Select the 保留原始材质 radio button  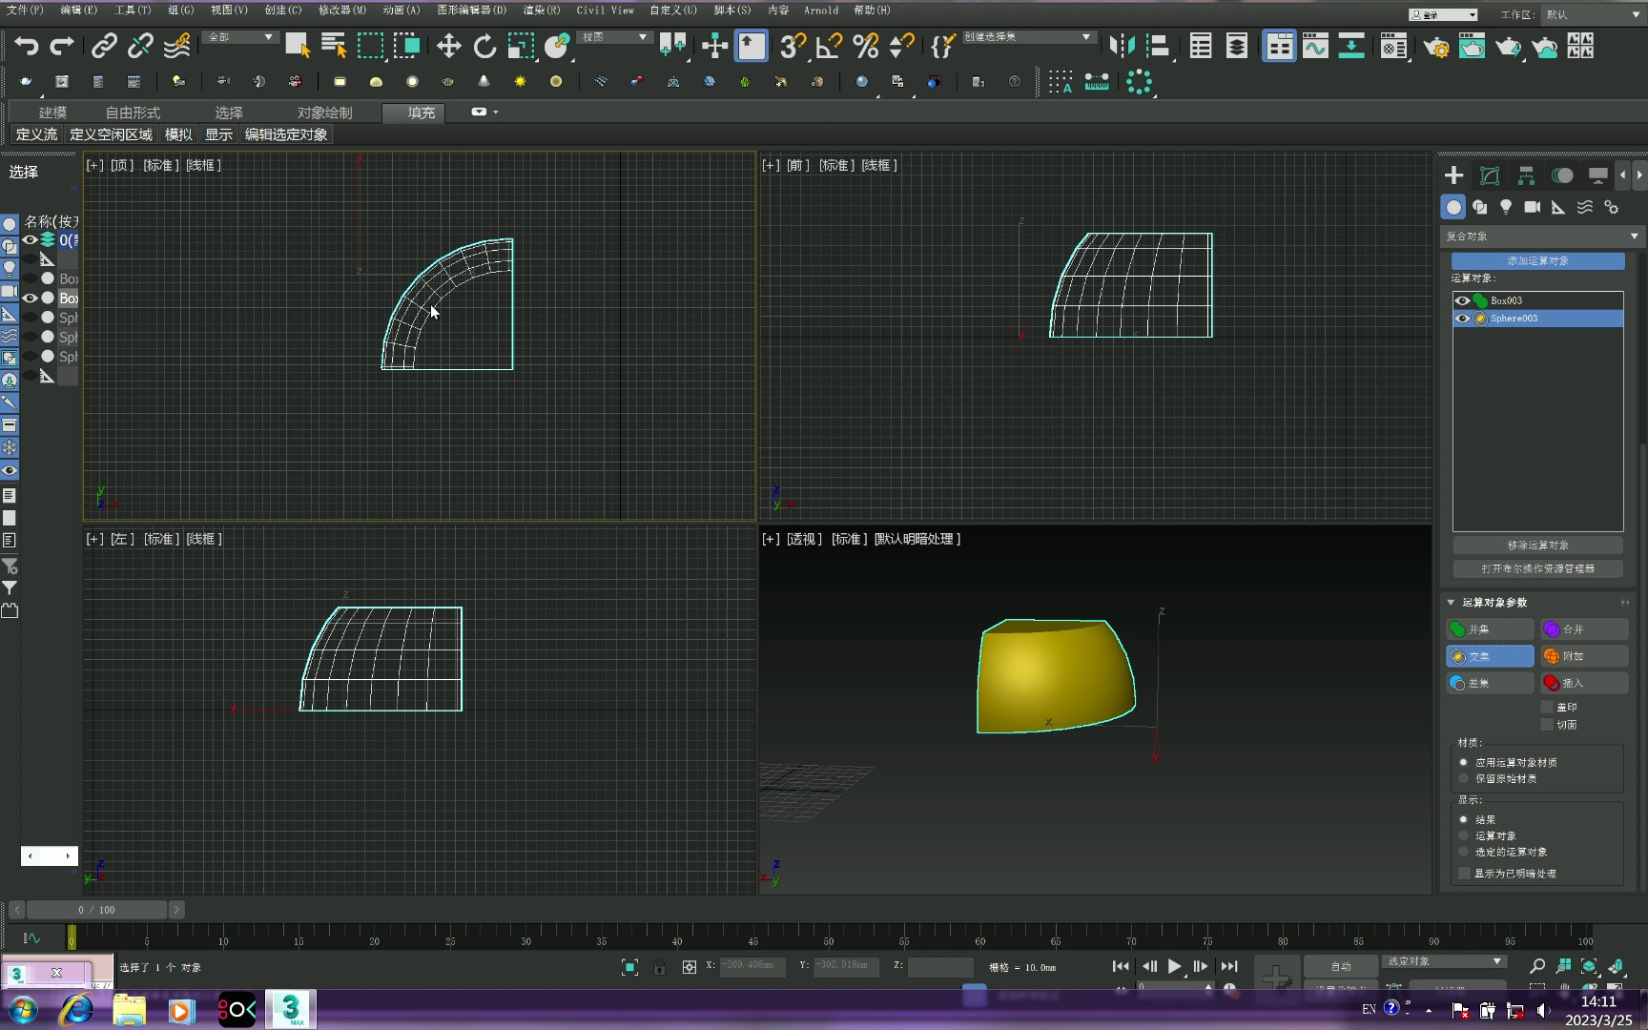(x=1464, y=778)
